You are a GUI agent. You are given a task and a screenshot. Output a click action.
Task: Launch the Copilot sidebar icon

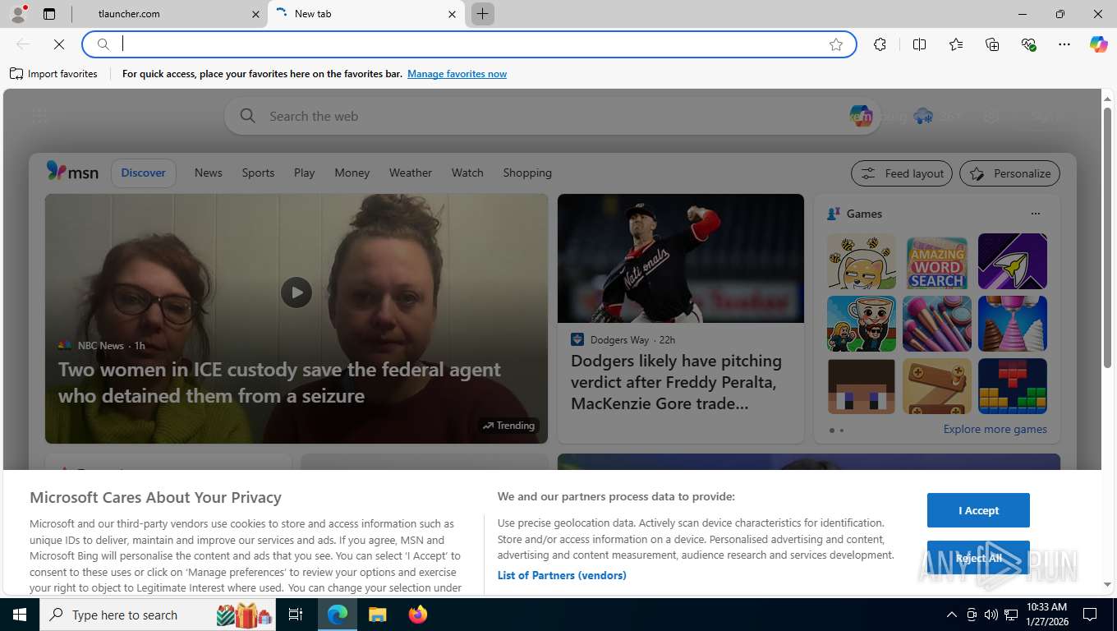[1099, 44]
